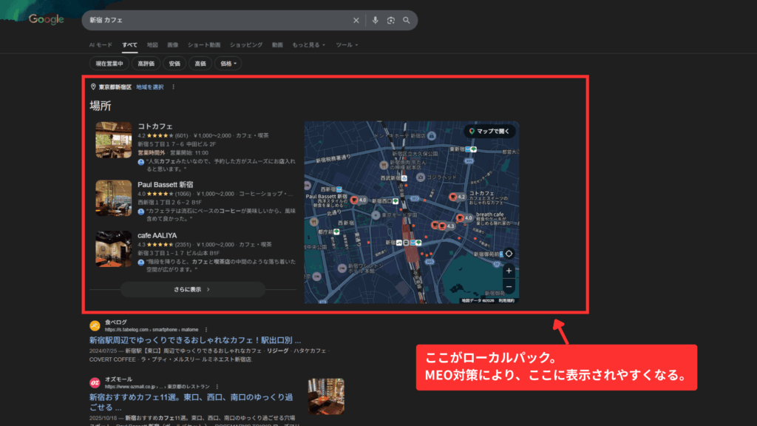
Task: Clear the search query with the X icon
Action: [x=356, y=21]
